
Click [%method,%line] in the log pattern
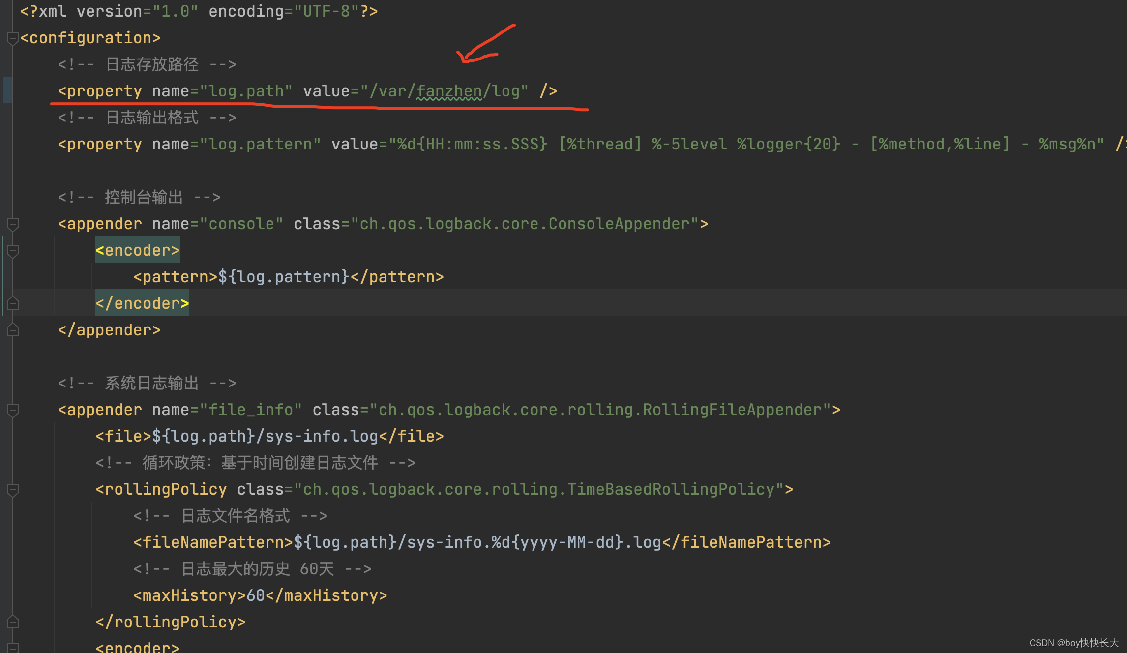click(940, 144)
